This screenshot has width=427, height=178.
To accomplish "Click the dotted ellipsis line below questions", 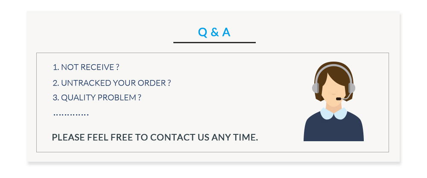I will point(71,114).
